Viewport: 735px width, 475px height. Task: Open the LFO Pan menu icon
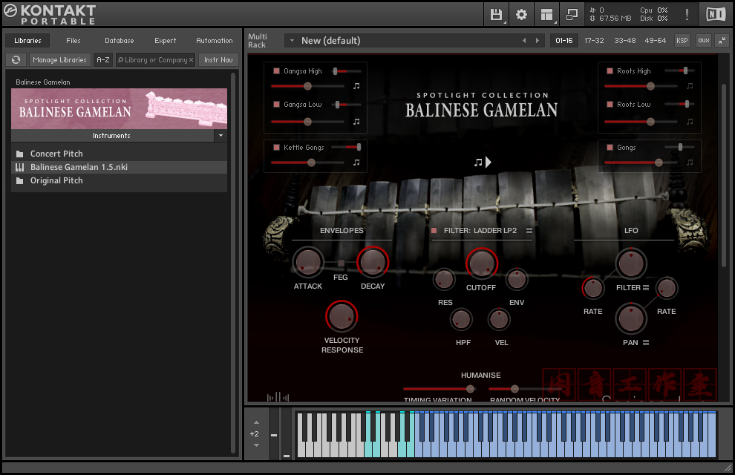pyautogui.click(x=646, y=342)
